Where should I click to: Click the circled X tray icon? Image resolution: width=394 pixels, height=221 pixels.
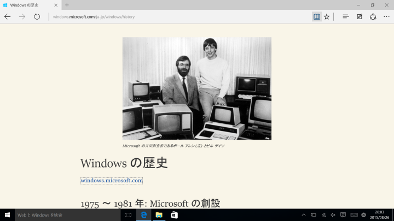tap(363, 215)
